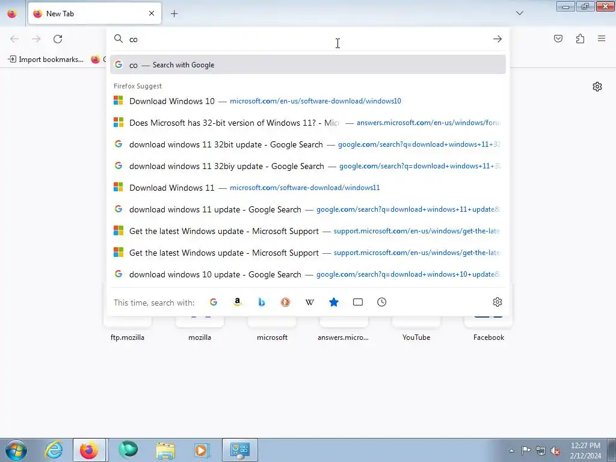This screenshot has height=462, width=616.
Task: Open Download Windows 11 suggestion
Action: point(307,188)
